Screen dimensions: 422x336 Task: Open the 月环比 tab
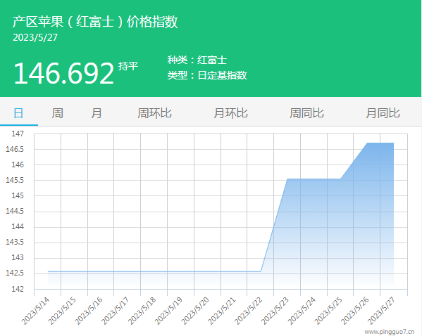click(230, 113)
